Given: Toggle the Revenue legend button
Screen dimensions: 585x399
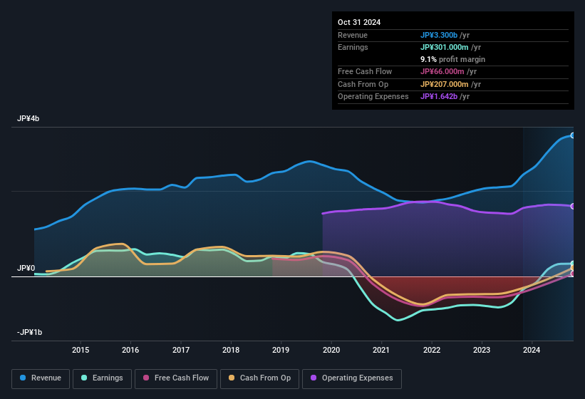Looking at the screenshot, I should click(41, 378).
